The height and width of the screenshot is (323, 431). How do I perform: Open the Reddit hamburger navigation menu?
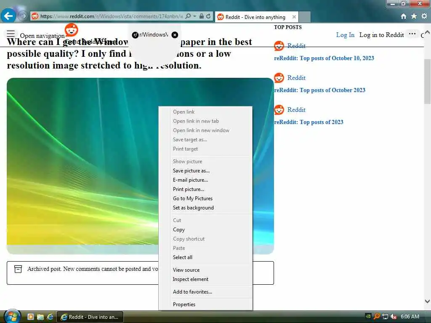tap(11, 34)
